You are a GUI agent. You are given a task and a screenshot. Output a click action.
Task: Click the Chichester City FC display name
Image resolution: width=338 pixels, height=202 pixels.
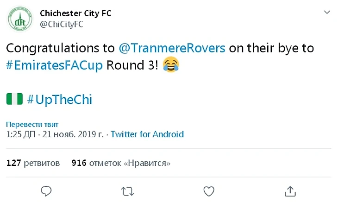[x=75, y=13]
